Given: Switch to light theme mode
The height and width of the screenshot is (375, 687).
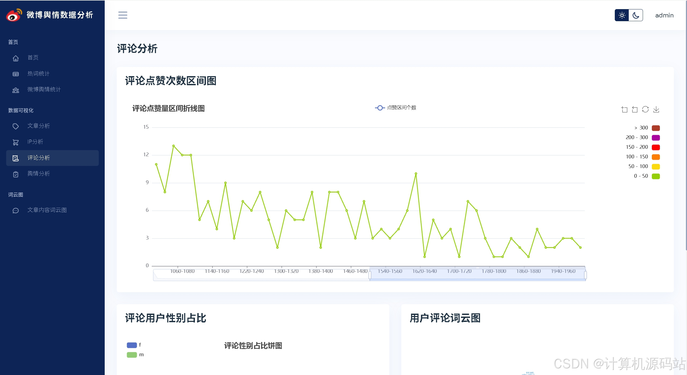Looking at the screenshot, I should 622,15.
